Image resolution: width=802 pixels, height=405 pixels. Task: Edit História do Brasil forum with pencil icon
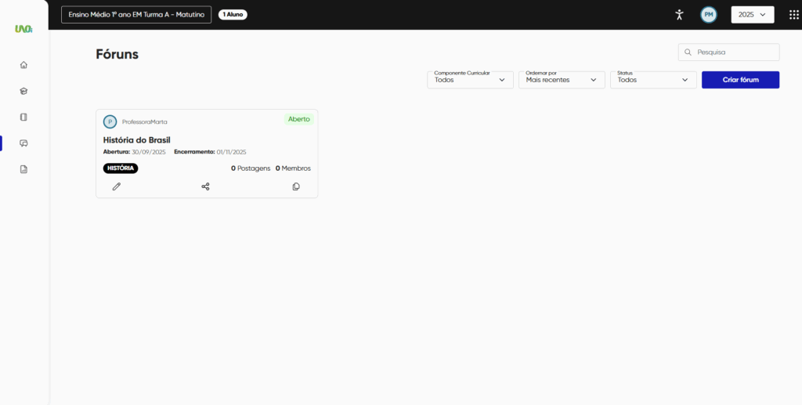tap(117, 186)
